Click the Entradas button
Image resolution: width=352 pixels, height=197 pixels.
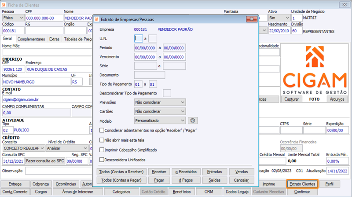click(x=214, y=172)
